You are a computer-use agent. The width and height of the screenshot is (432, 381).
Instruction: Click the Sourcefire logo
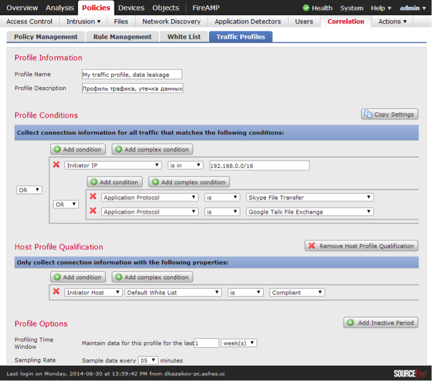click(x=410, y=374)
